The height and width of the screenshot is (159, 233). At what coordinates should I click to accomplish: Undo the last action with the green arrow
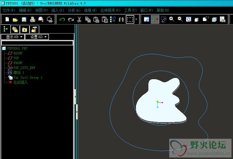pyautogui.click(x=62, y=19)
